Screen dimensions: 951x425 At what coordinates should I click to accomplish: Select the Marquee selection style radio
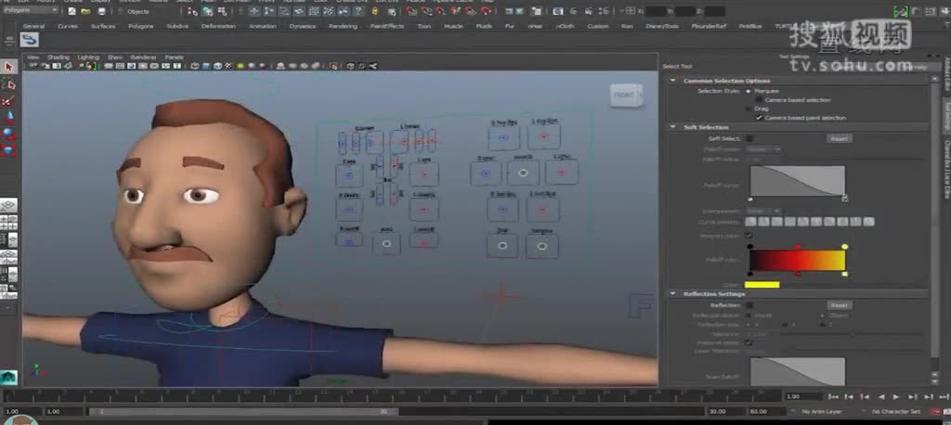click(x=749, y=90)
